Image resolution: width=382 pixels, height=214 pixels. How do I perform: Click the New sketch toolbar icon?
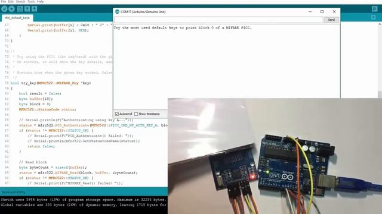pos(20,9)
